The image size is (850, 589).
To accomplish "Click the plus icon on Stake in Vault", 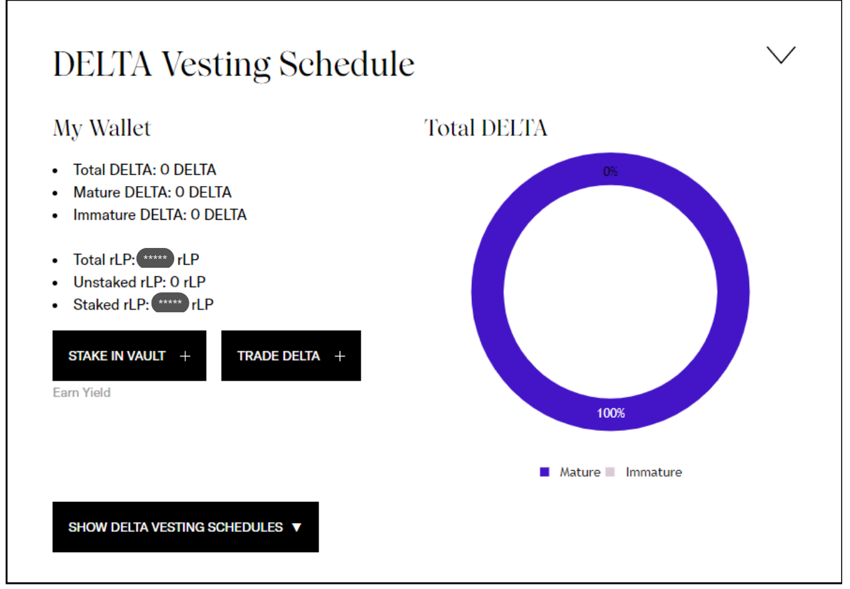I will tap(185, 356).
